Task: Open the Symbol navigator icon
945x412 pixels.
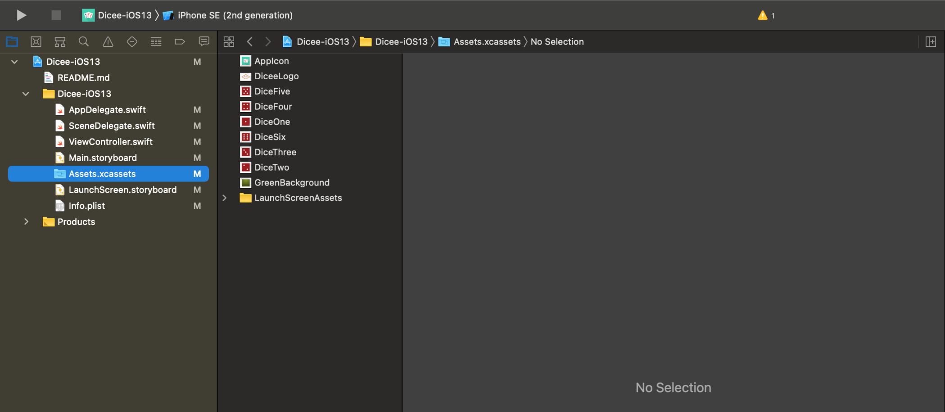Action: coord(60,42)
